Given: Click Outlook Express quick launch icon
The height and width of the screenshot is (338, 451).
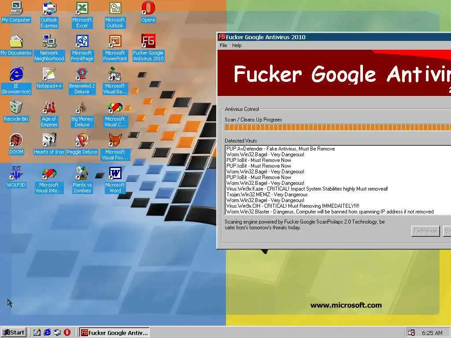Looking at the screenshot, I should point(57,333).
